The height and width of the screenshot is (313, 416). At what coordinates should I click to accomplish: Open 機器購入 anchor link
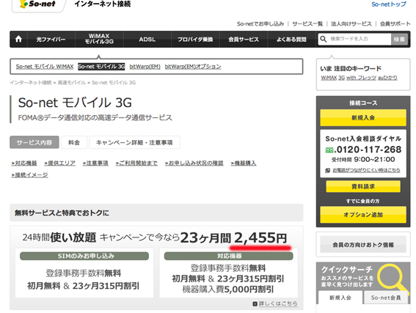tap(244, 163)
